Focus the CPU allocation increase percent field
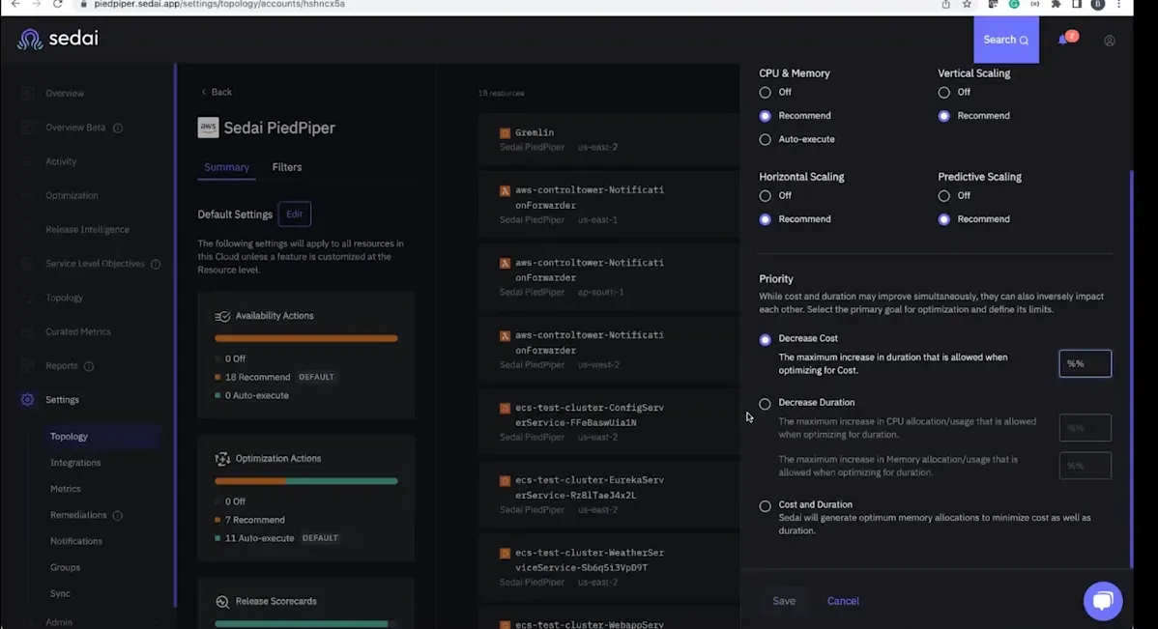 (x=1085, y=428)
